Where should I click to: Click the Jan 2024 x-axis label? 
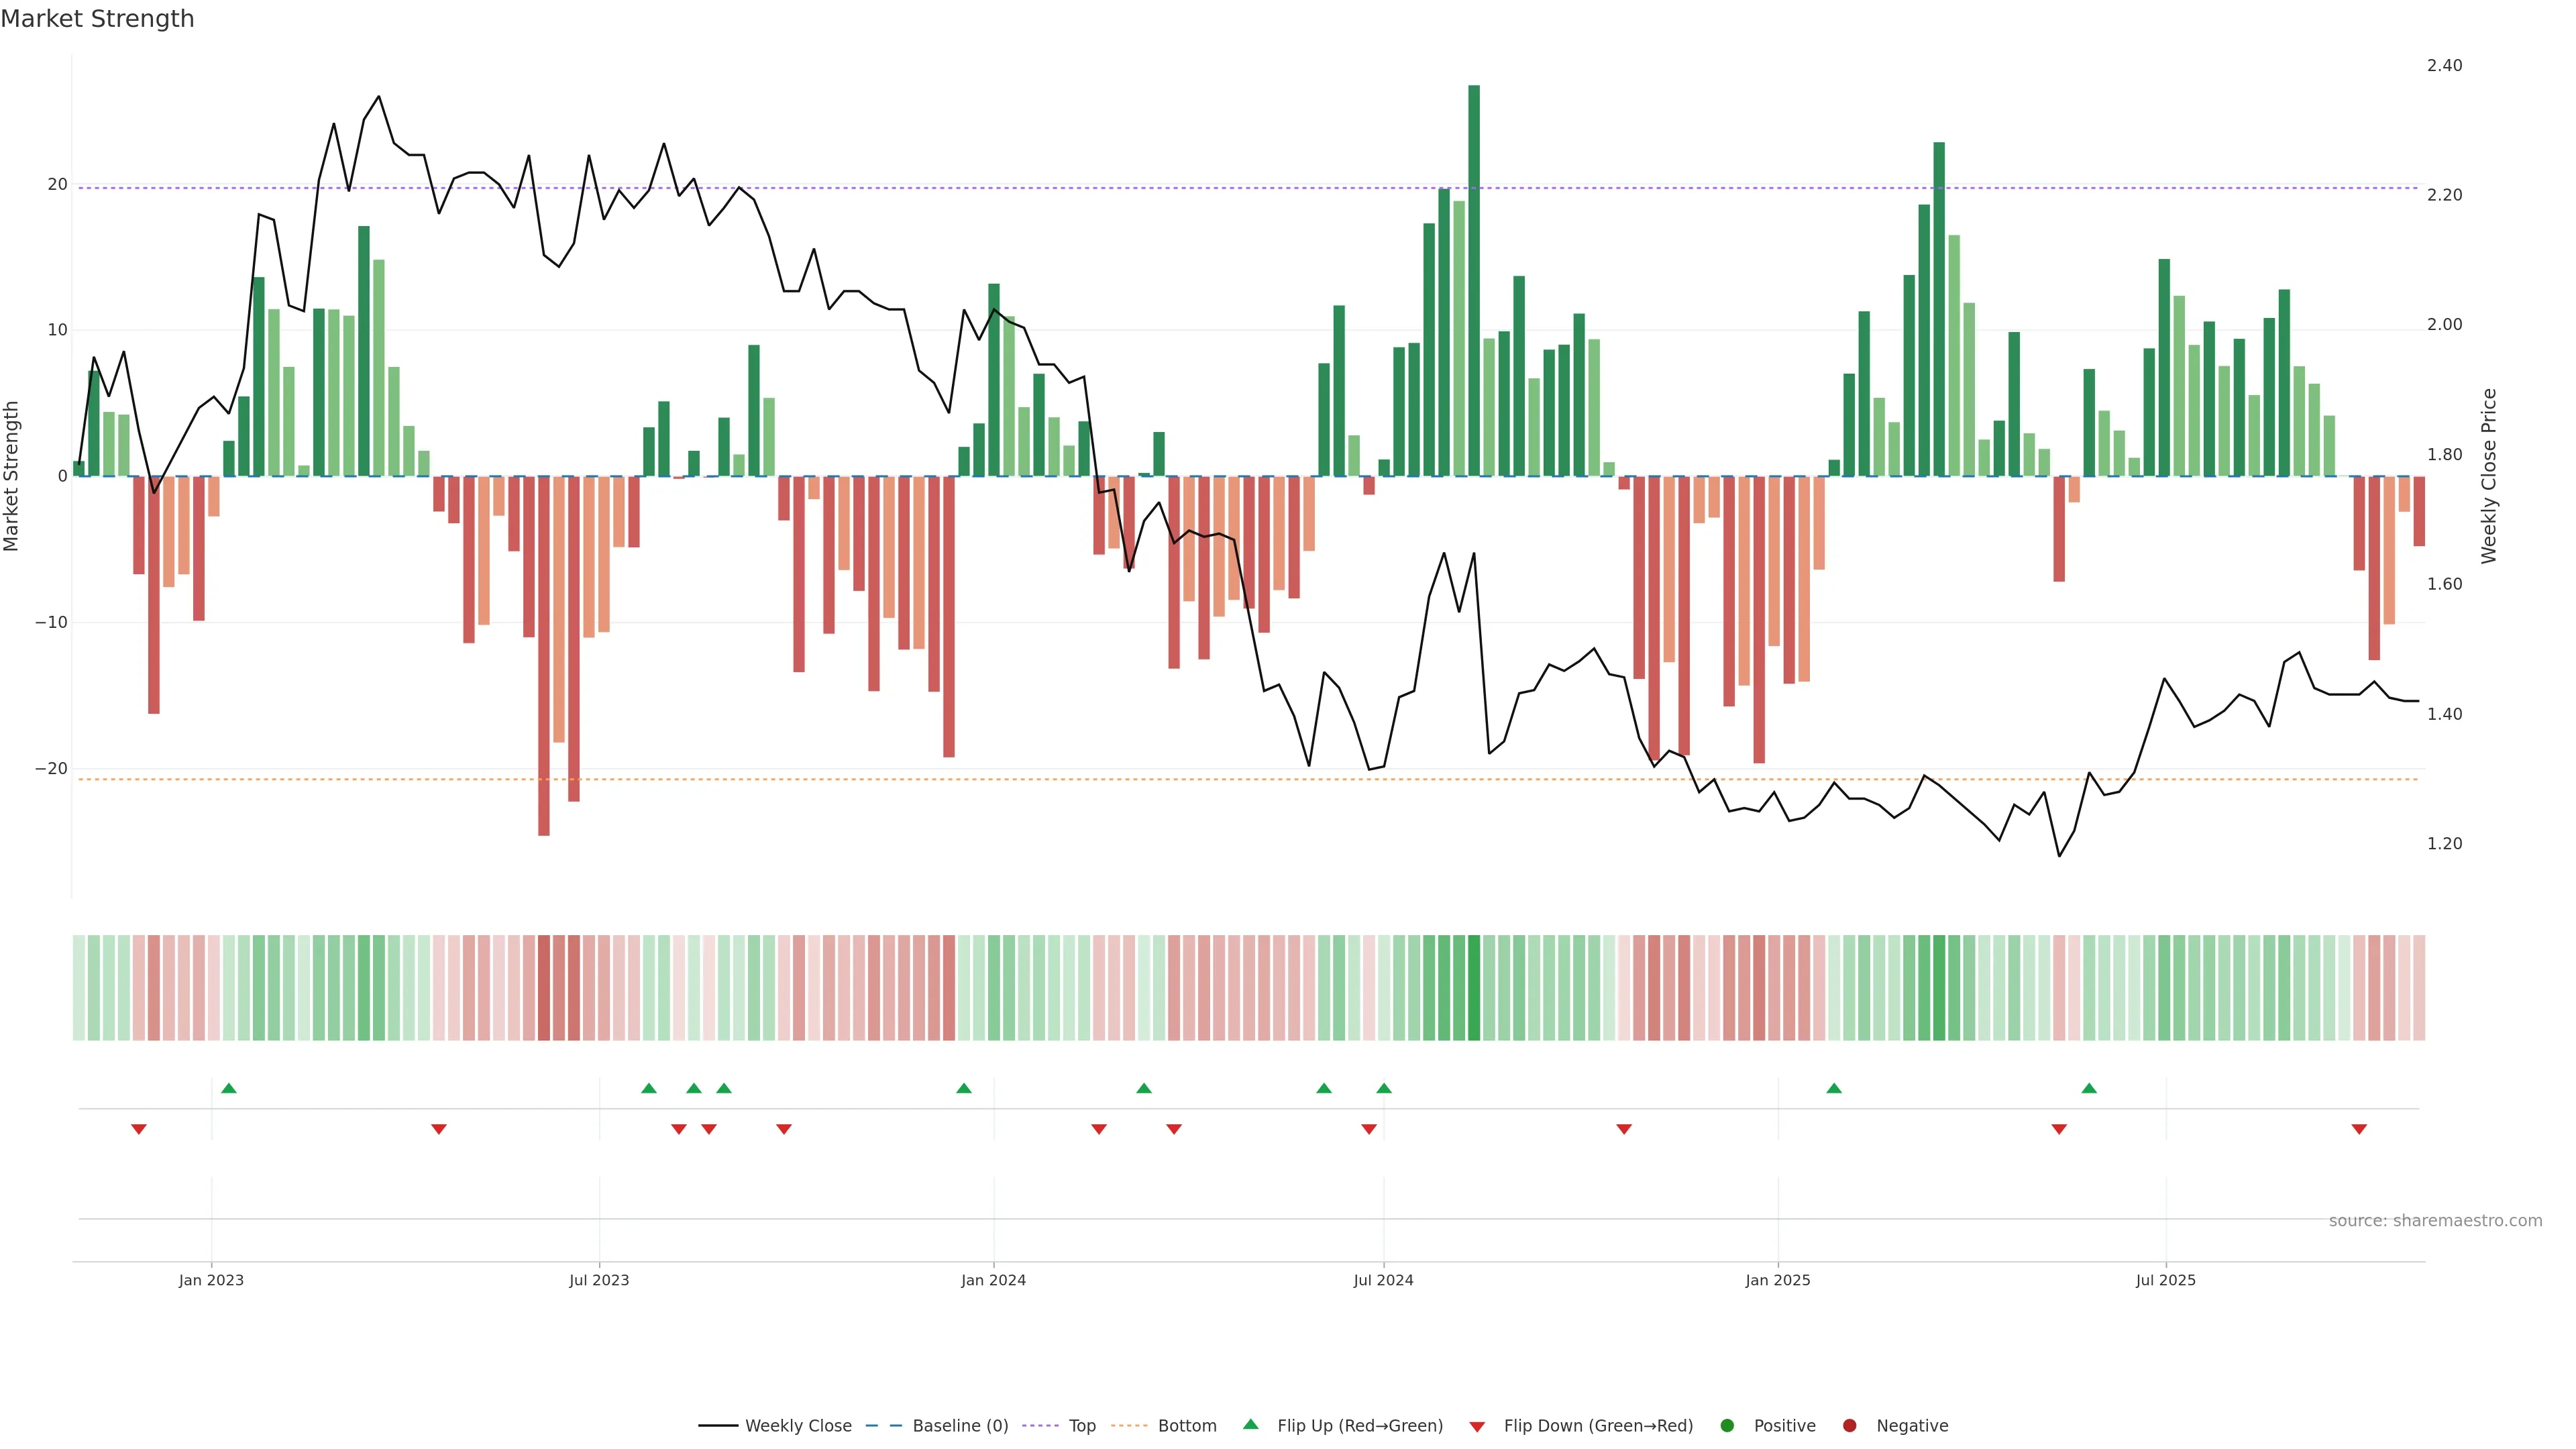coord(993,1281)
